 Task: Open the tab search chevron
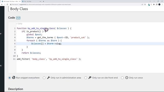(150, 1)
